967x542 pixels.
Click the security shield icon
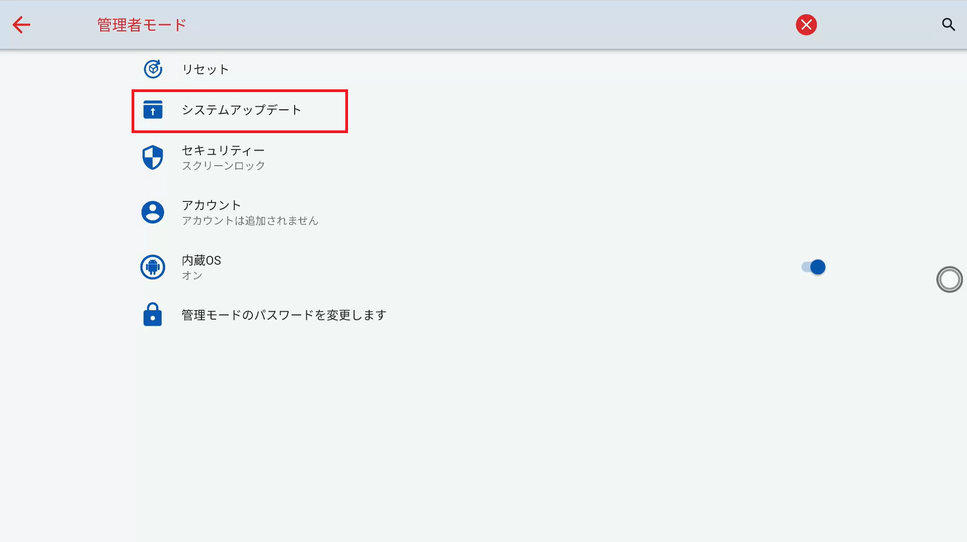(153, 158)
